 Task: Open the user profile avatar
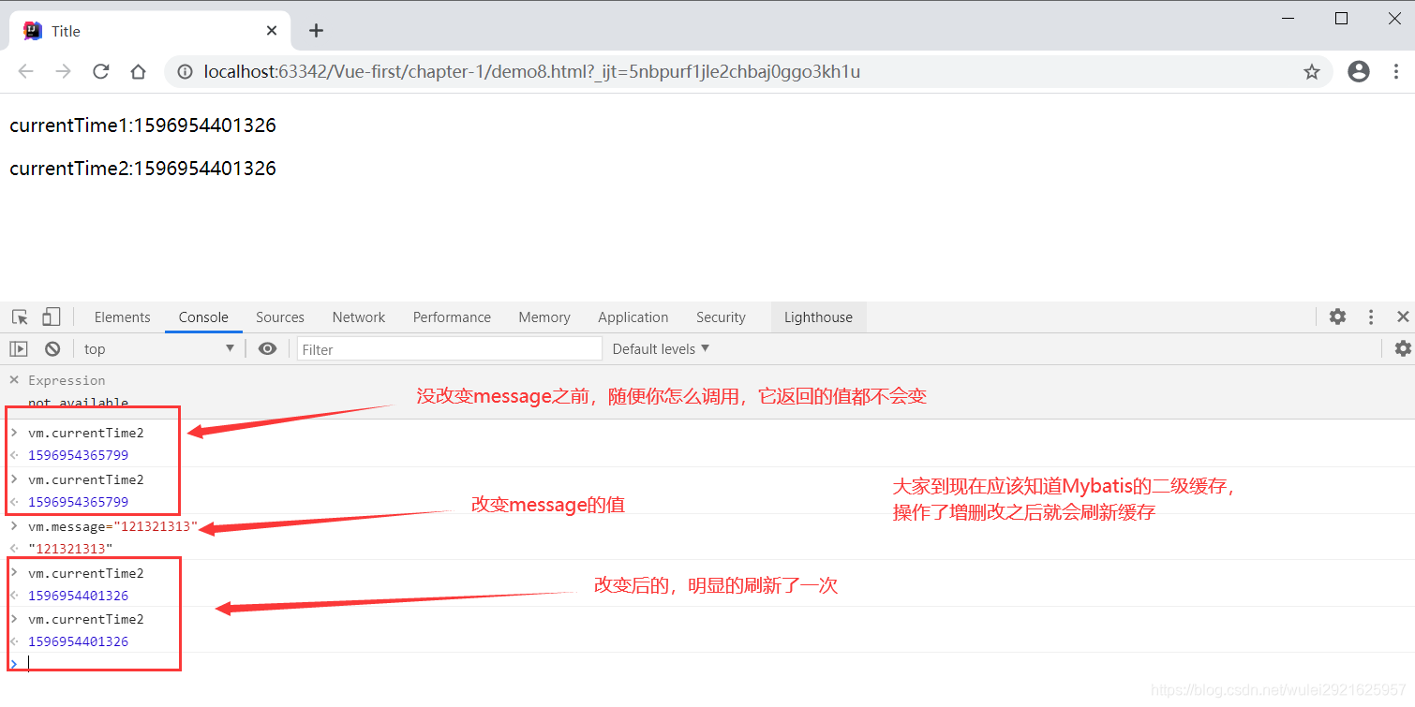tap(1359, 72)
